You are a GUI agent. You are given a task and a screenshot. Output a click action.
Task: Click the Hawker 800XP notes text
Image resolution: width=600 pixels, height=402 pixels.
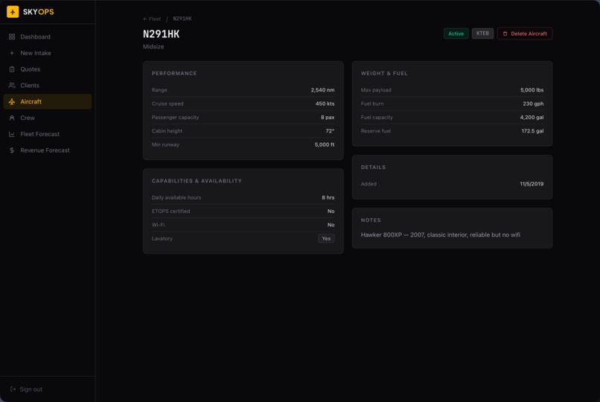pos(441,234)
